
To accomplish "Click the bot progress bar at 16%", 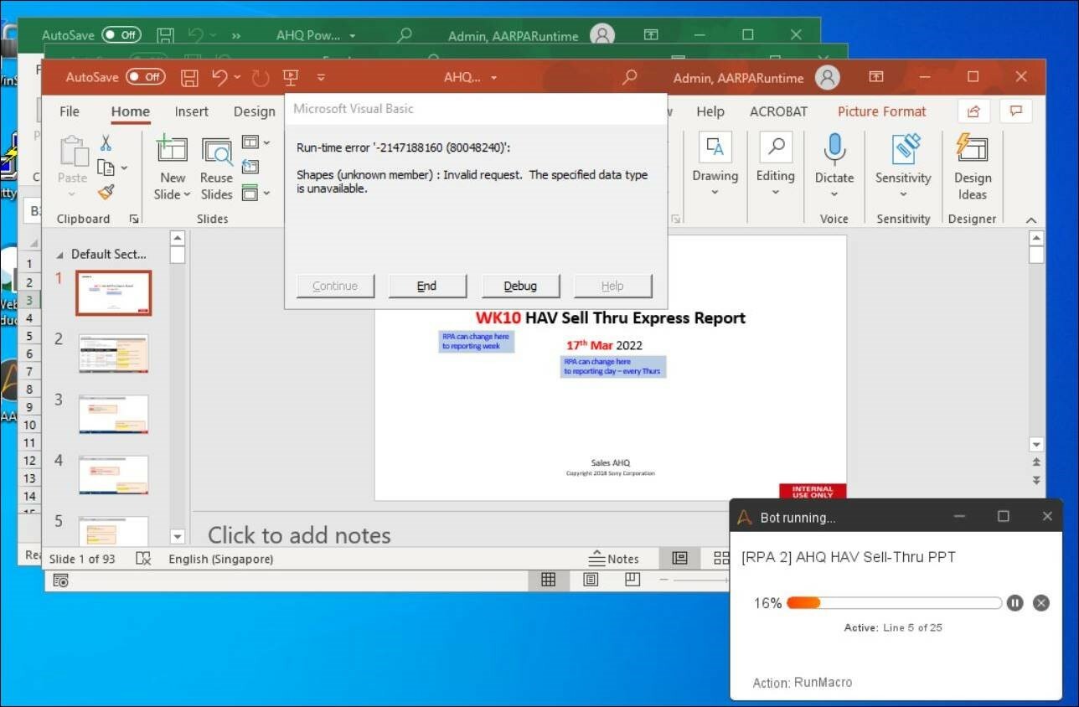I will (894, 603).
